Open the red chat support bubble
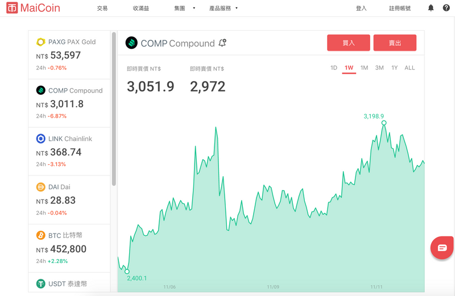This screenshot has width=455, height=296. pos(442,248)
